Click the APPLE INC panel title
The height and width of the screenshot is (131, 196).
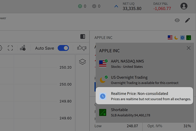tap(103, 38)
